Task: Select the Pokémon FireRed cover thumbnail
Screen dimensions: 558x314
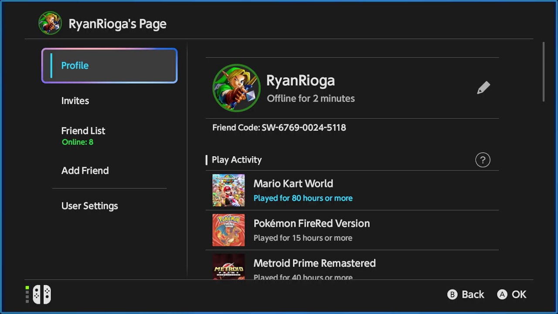Action: [228, 230]
